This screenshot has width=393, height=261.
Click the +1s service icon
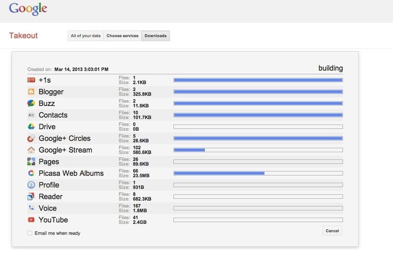[31, 80]
